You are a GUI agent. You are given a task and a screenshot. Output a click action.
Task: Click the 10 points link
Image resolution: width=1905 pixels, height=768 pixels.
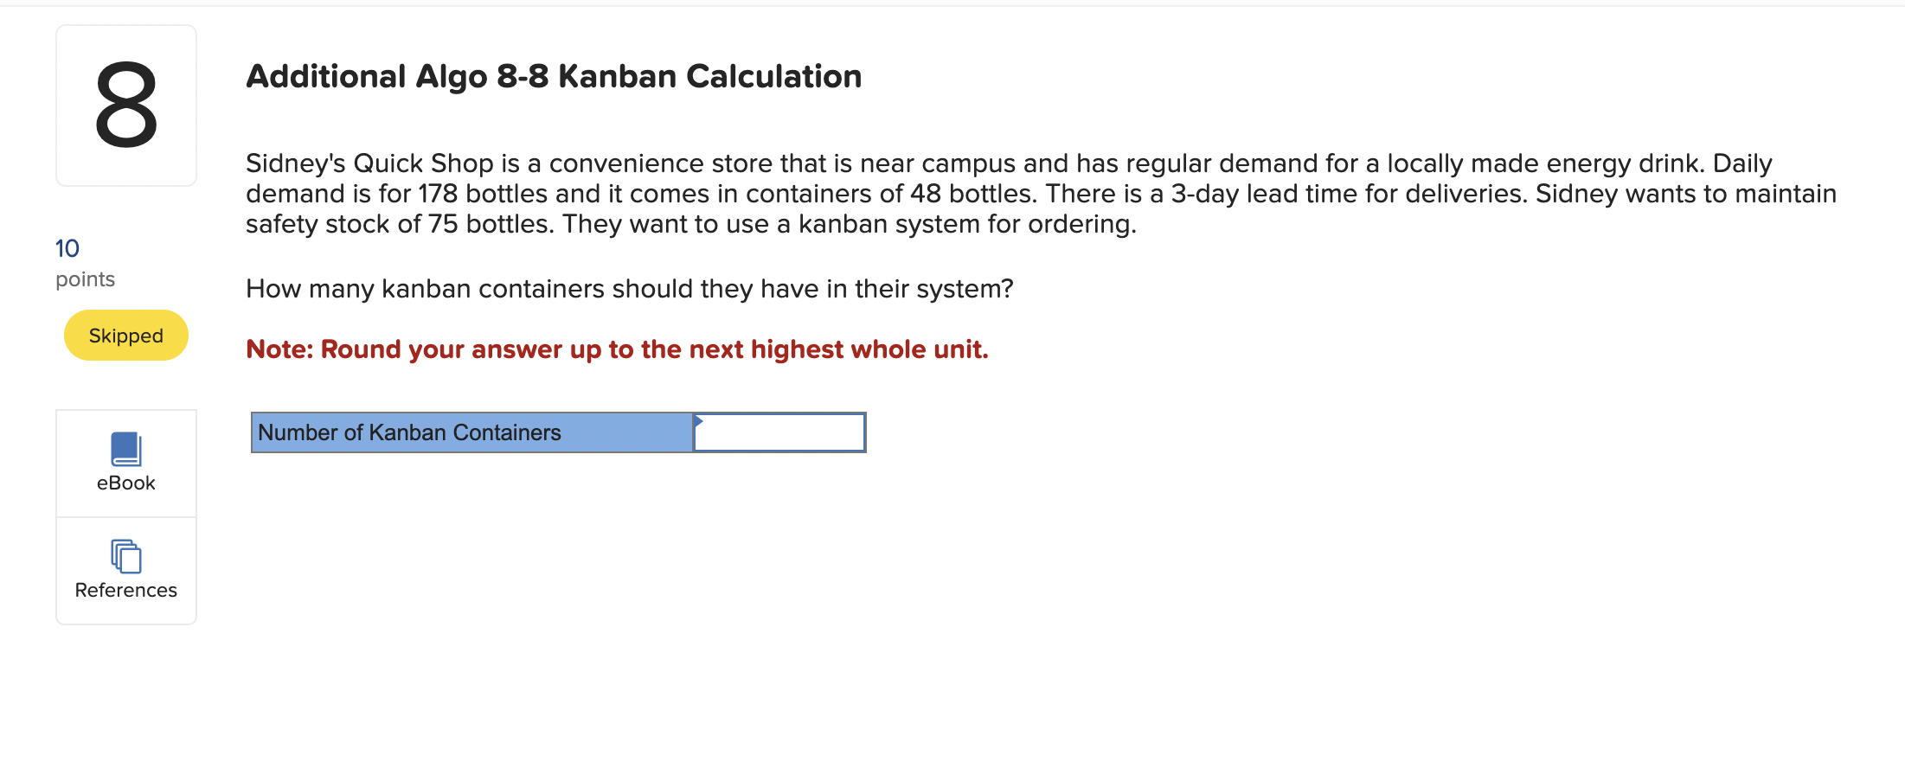click(66, 248)
